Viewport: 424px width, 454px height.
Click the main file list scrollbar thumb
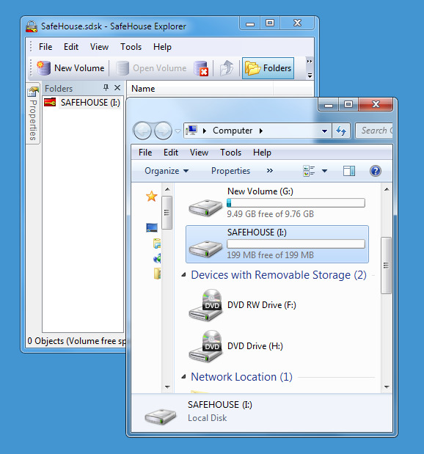coord(386,266)
